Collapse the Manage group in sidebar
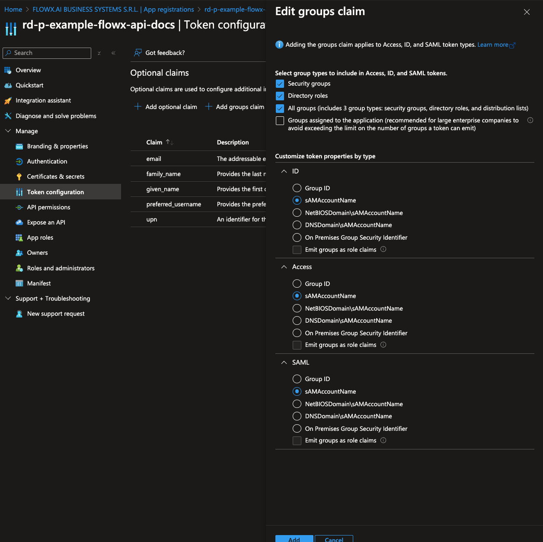Screen dimensions: 543x542 pyautogui.click(x=8, y=131)
